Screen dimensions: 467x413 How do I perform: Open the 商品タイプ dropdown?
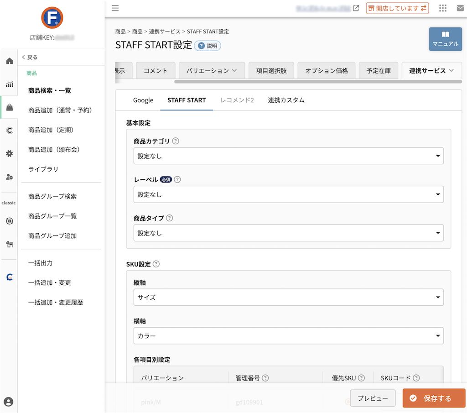(x=288, y=233)
